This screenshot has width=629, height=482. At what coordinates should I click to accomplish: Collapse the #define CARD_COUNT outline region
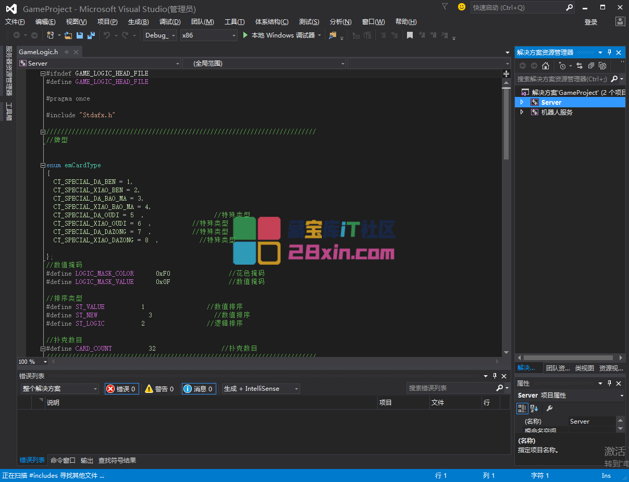click(x=43, y=349)
